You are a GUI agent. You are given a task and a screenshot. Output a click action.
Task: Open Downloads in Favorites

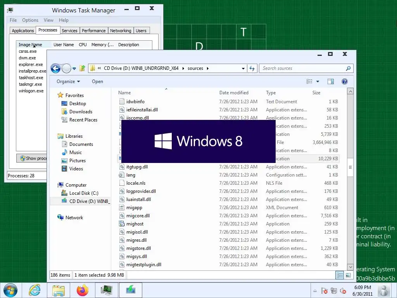[x=81, y=111]
